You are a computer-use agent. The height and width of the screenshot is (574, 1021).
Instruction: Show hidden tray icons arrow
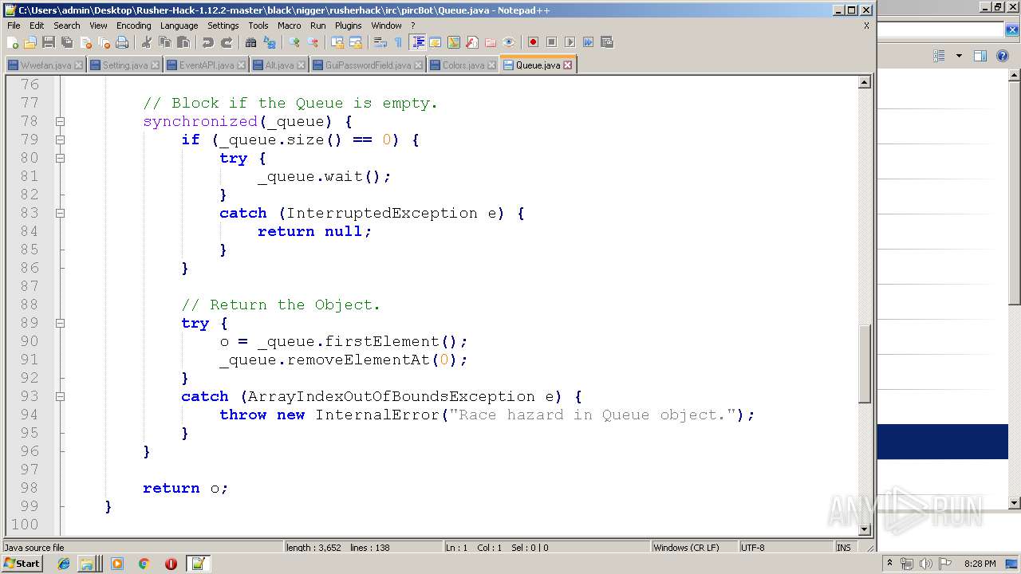click(889, 564)
